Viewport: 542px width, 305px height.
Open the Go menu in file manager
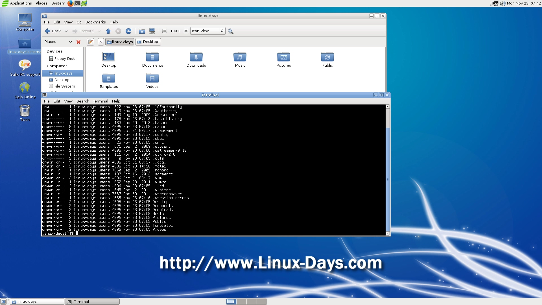[x=79, y=22]
